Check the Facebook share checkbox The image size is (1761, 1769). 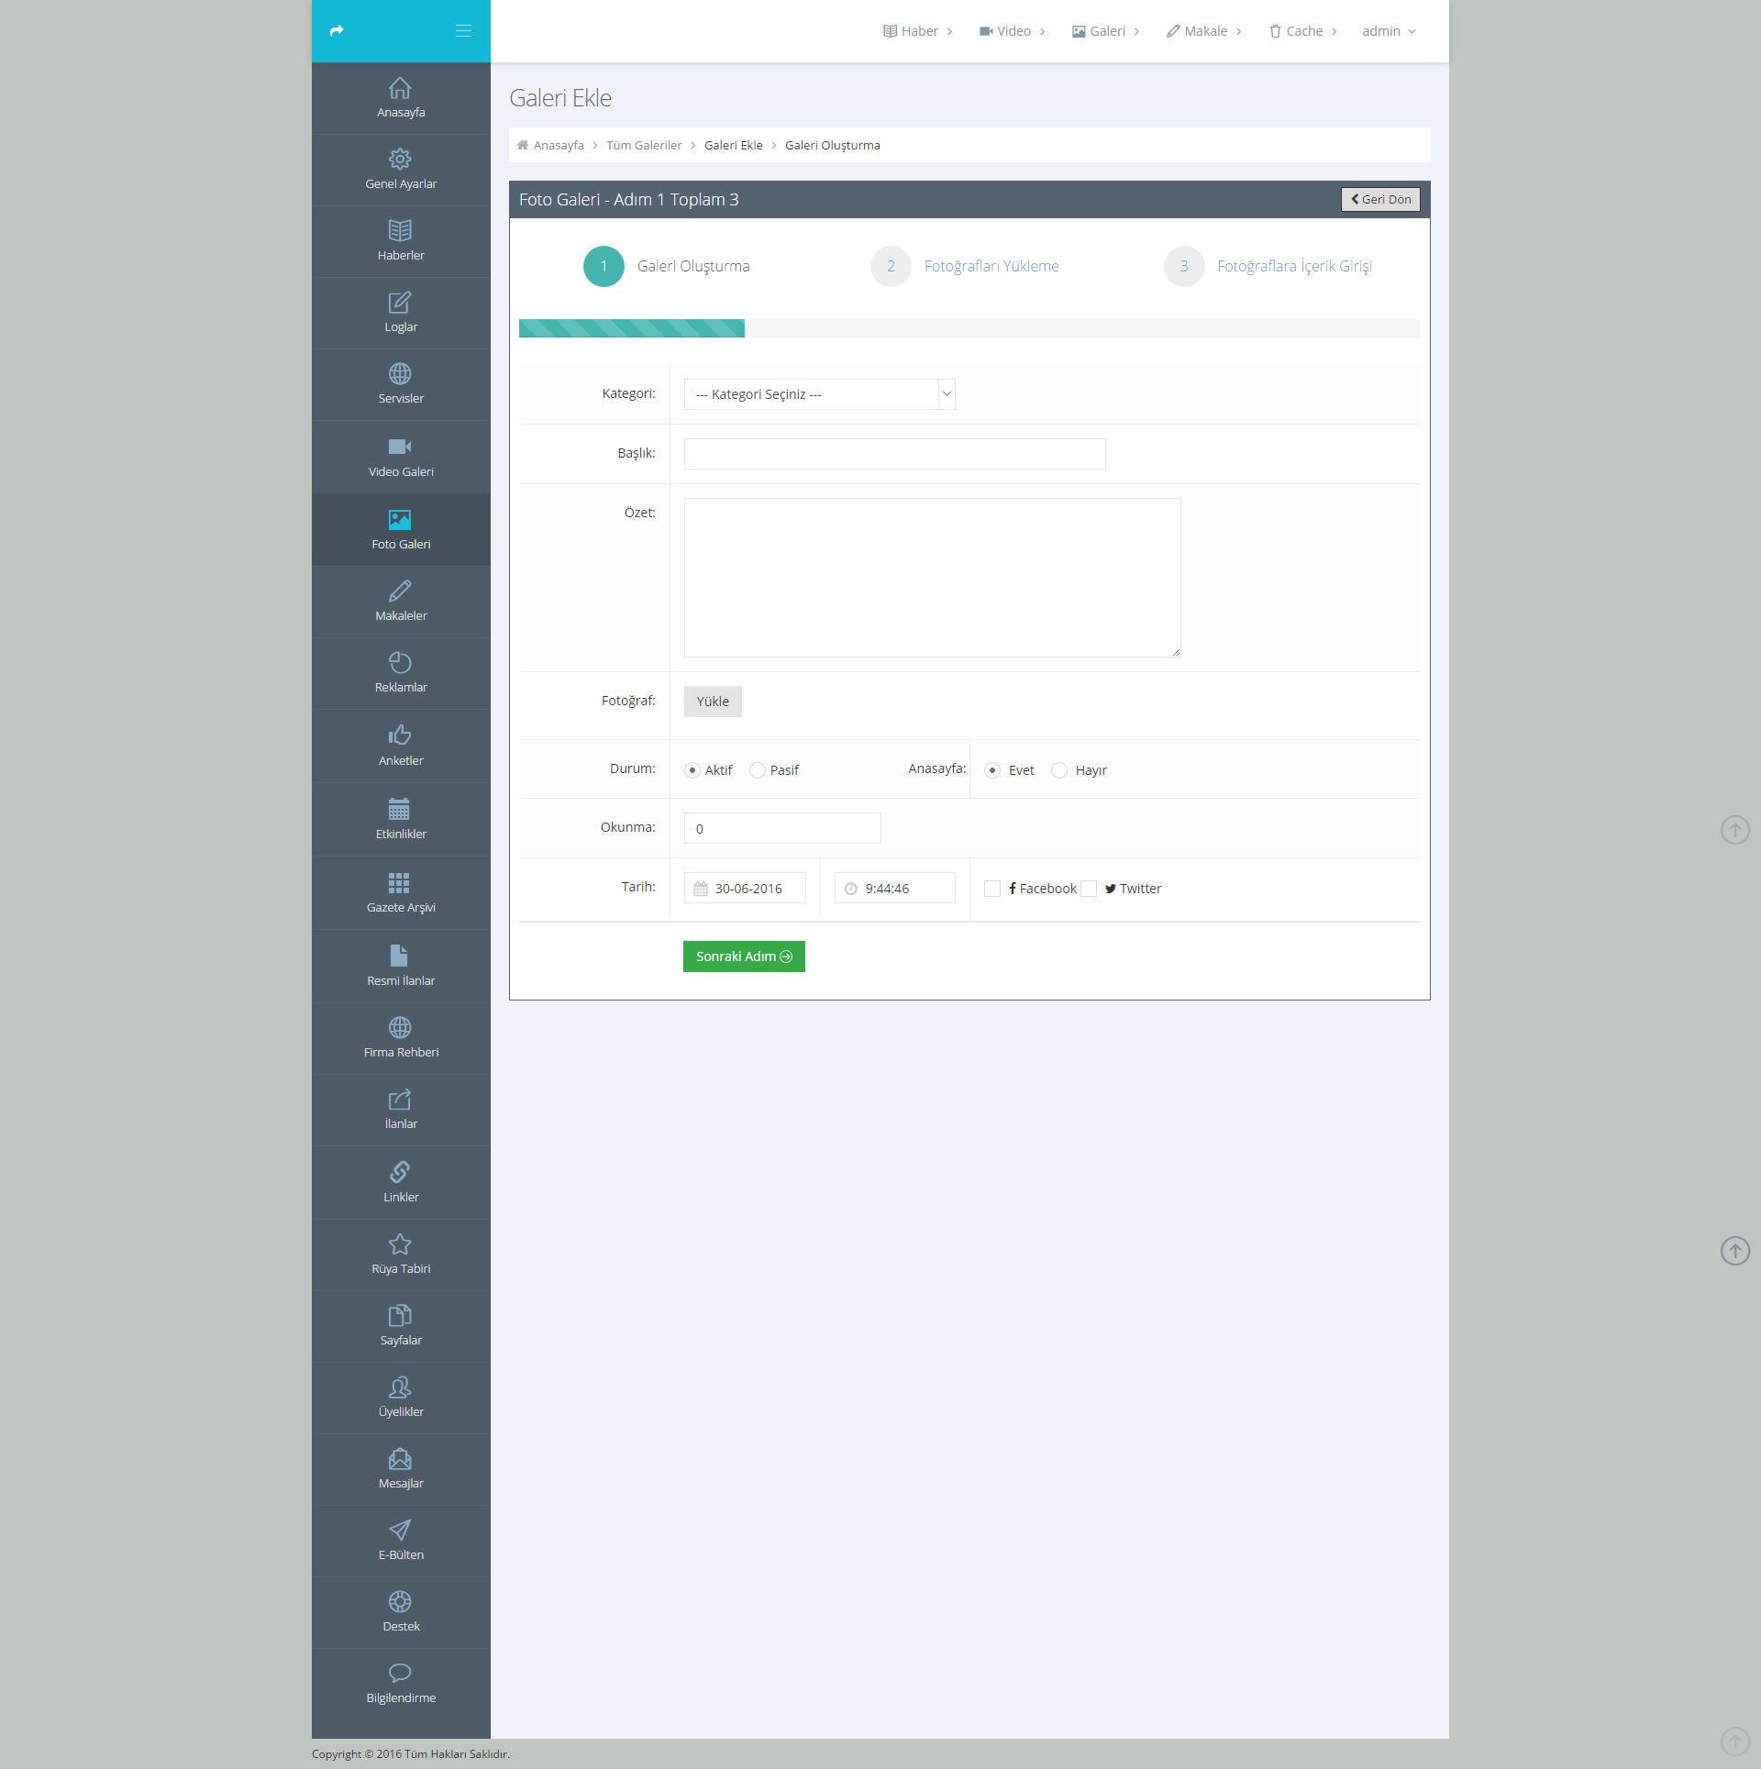(x=992, y=889)
